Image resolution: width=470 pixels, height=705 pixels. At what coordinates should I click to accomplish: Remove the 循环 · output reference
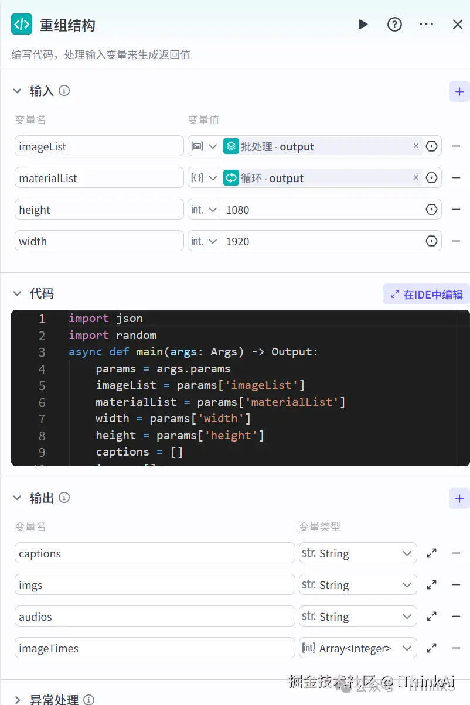click(x=416, y=177)
